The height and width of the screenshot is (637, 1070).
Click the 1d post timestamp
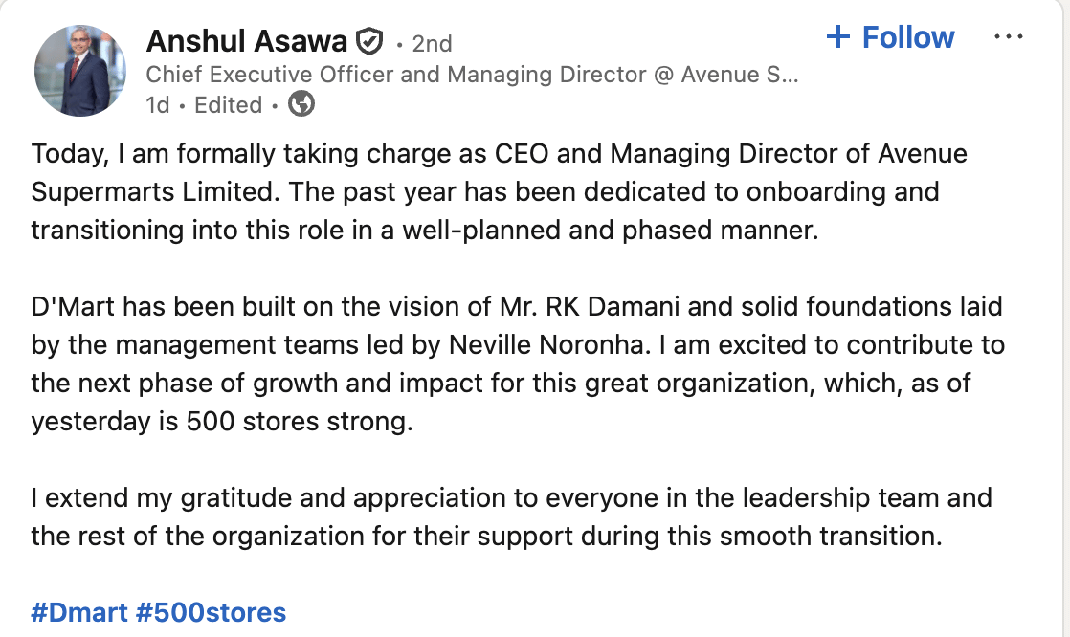[157, 105]
